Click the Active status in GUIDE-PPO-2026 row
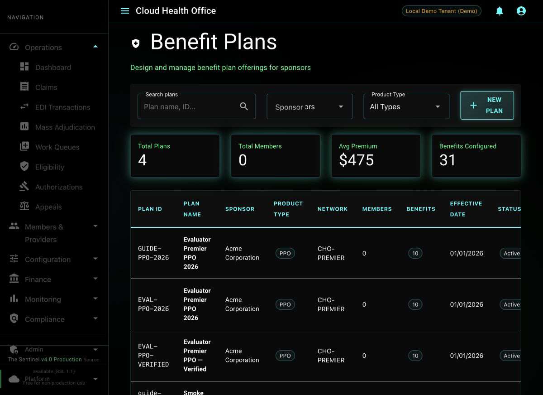Screen dimensions: 543x395 coord(510,253)
